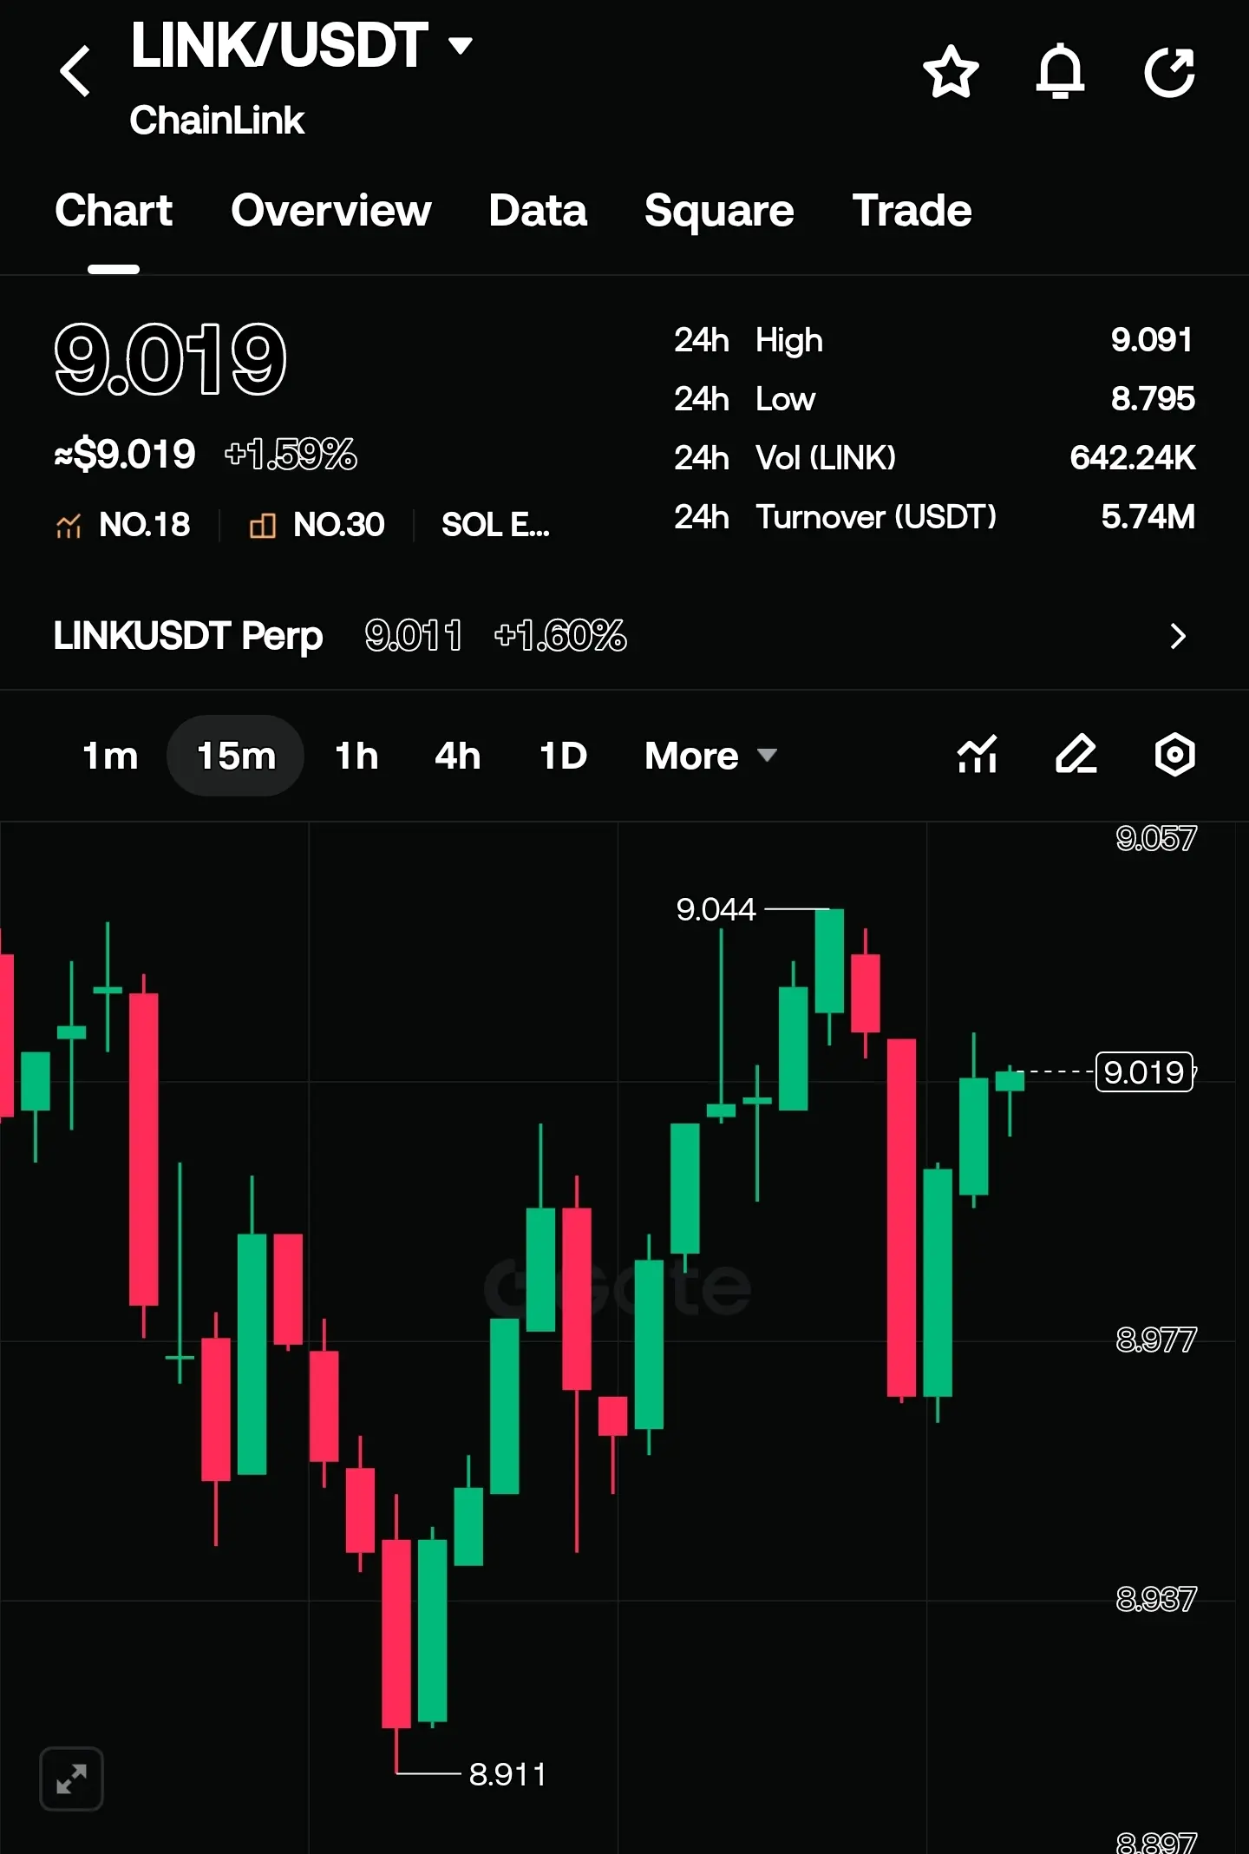Select the 15m timeframe

[x=236, y=756]
